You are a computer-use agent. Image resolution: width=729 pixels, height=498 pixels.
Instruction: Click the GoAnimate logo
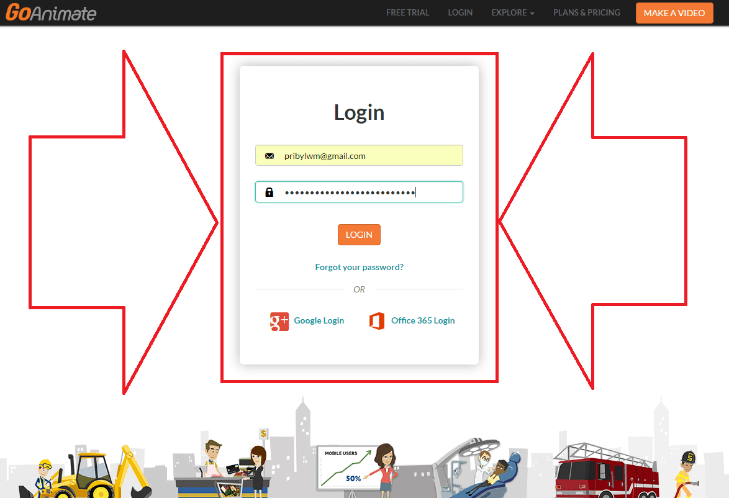(x=51, y=12)
